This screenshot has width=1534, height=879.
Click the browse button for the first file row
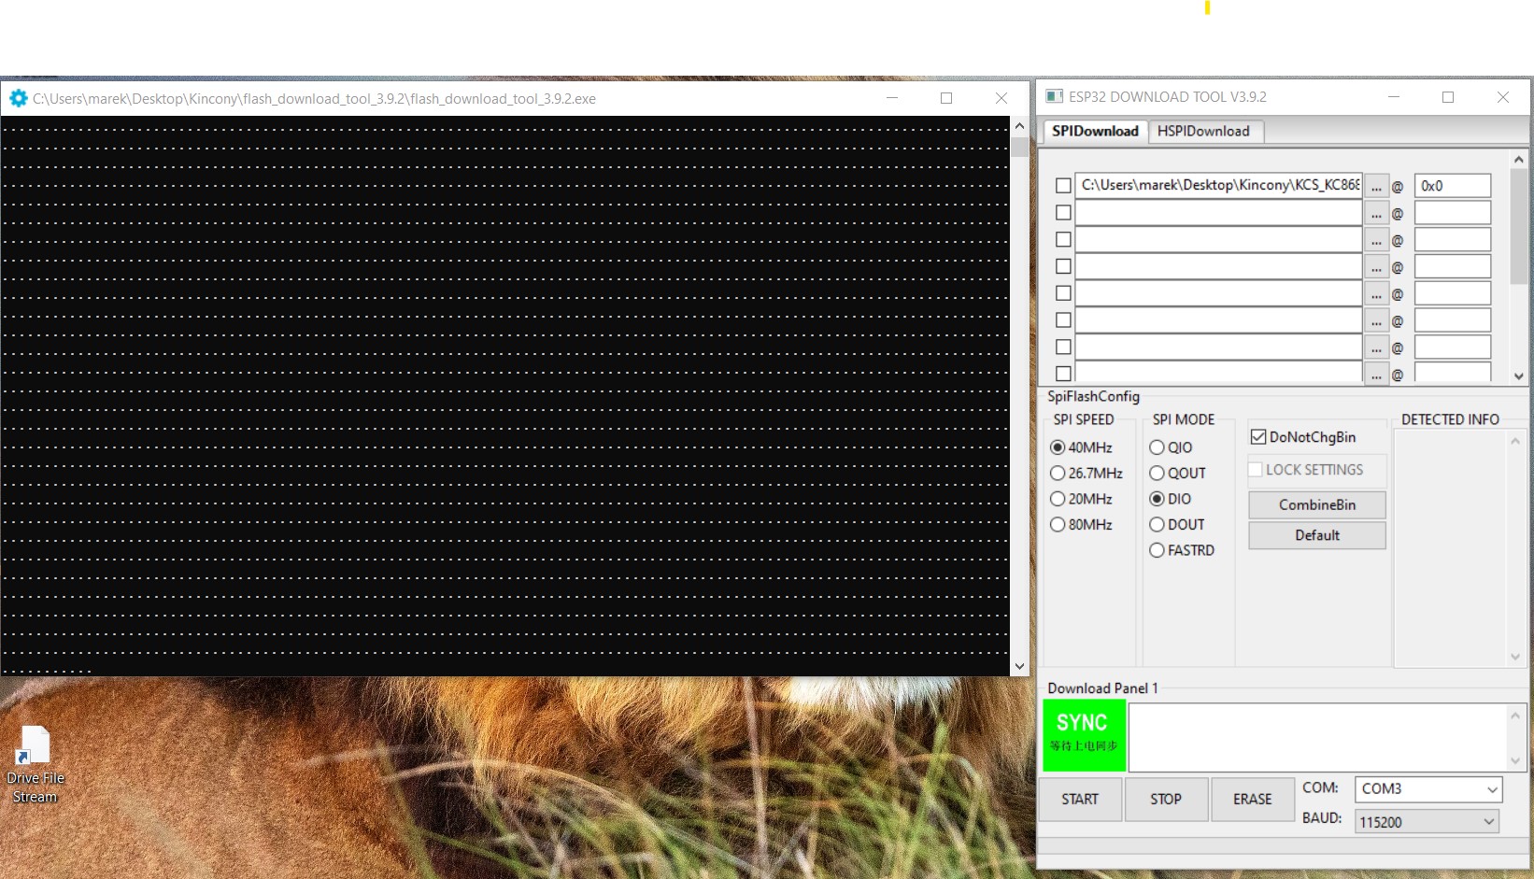pos(1375,186)
